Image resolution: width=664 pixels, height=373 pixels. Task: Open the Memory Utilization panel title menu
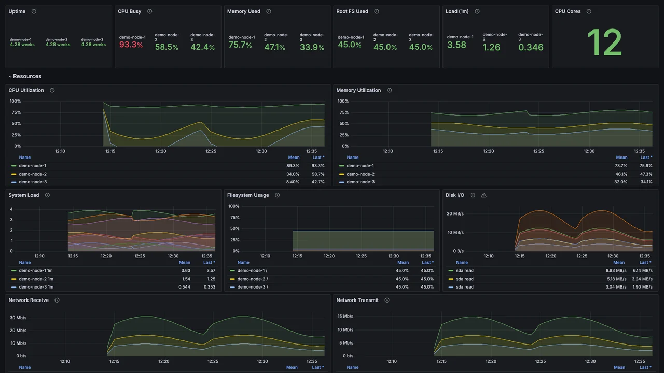pos(358,90)
